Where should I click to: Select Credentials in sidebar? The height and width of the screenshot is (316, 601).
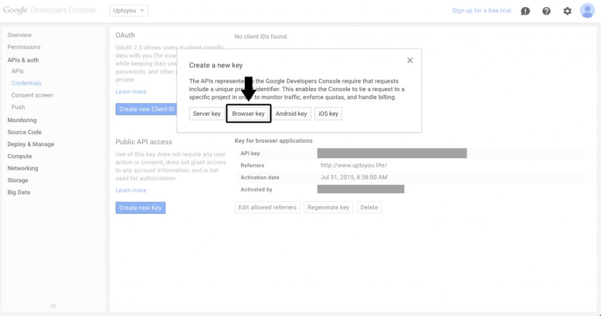click(x=26, y=83)
